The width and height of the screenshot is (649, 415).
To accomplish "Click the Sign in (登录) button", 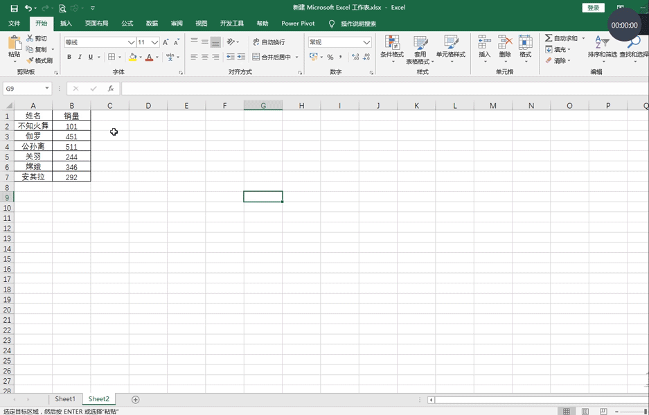I will [593, 8].
